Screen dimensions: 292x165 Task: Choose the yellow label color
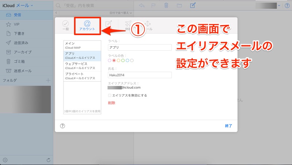pos(118,60)
